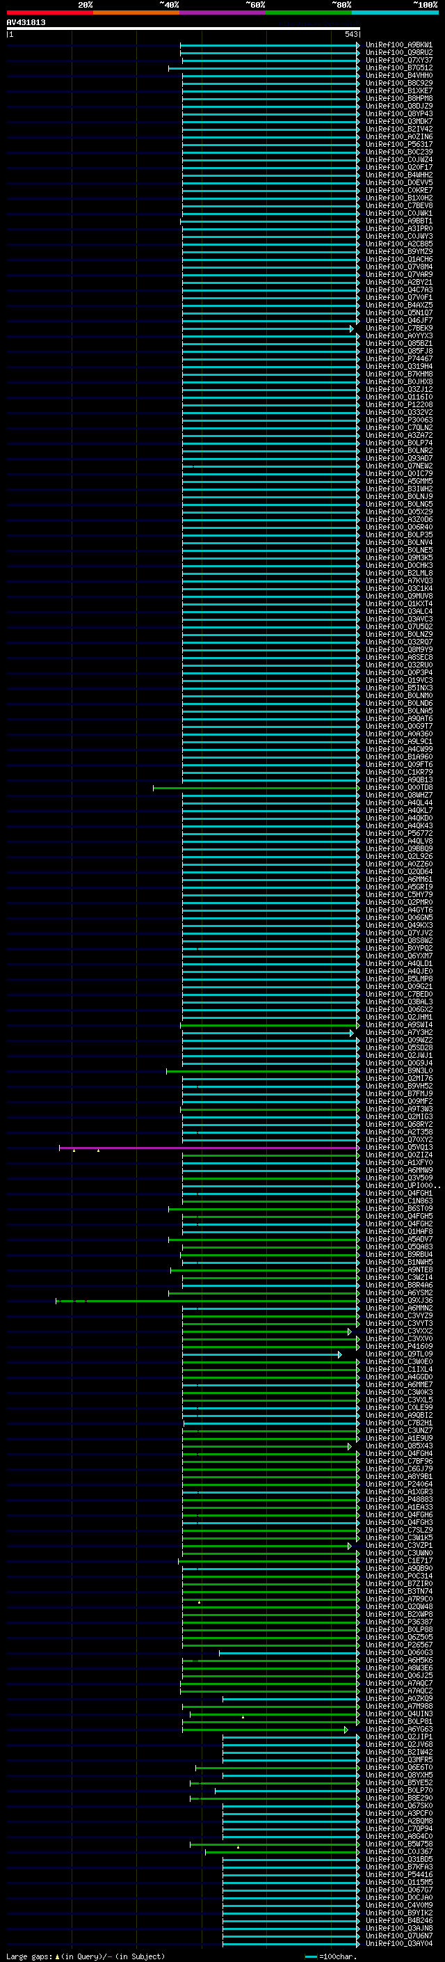Select the UniRef100_A6YG63 label
This screenshot has height=1962, width=445.
[398, 1729]
